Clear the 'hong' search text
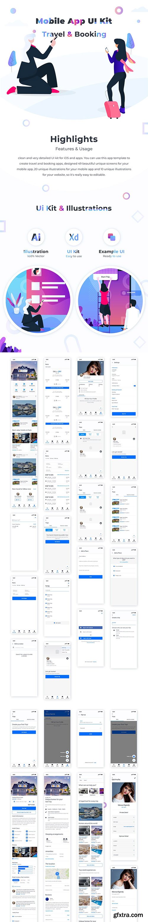This screenshot has height=922, width=148. click(68, 586)
